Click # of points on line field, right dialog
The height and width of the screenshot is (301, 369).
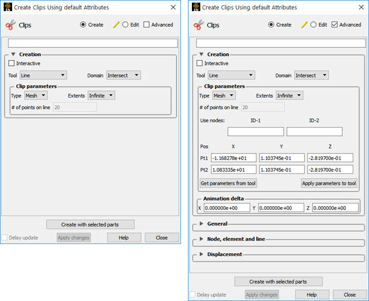point(263,107)
